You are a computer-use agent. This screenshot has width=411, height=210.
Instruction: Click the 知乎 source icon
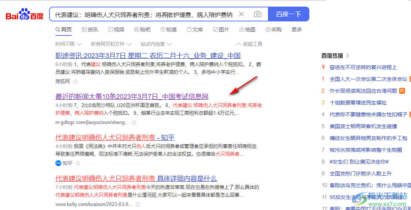58,163
